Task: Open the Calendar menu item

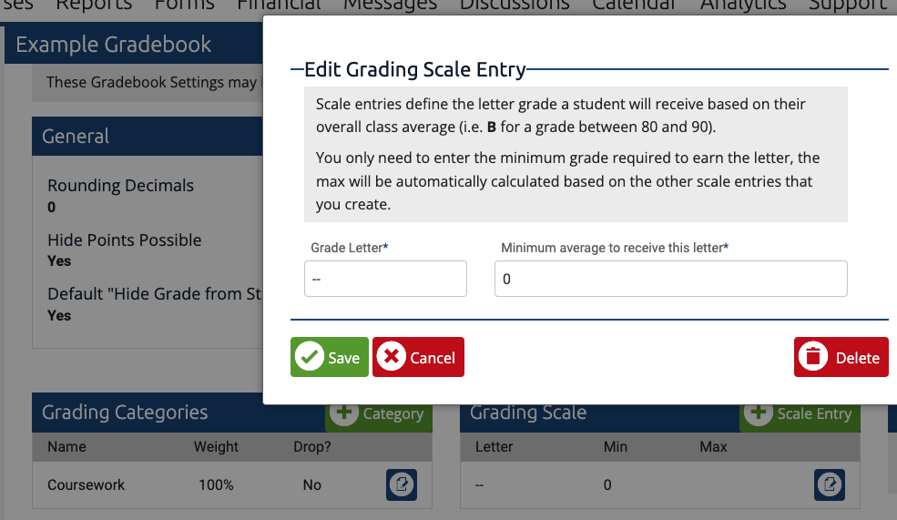Action: pyautogui.click(x=635, y=5)
